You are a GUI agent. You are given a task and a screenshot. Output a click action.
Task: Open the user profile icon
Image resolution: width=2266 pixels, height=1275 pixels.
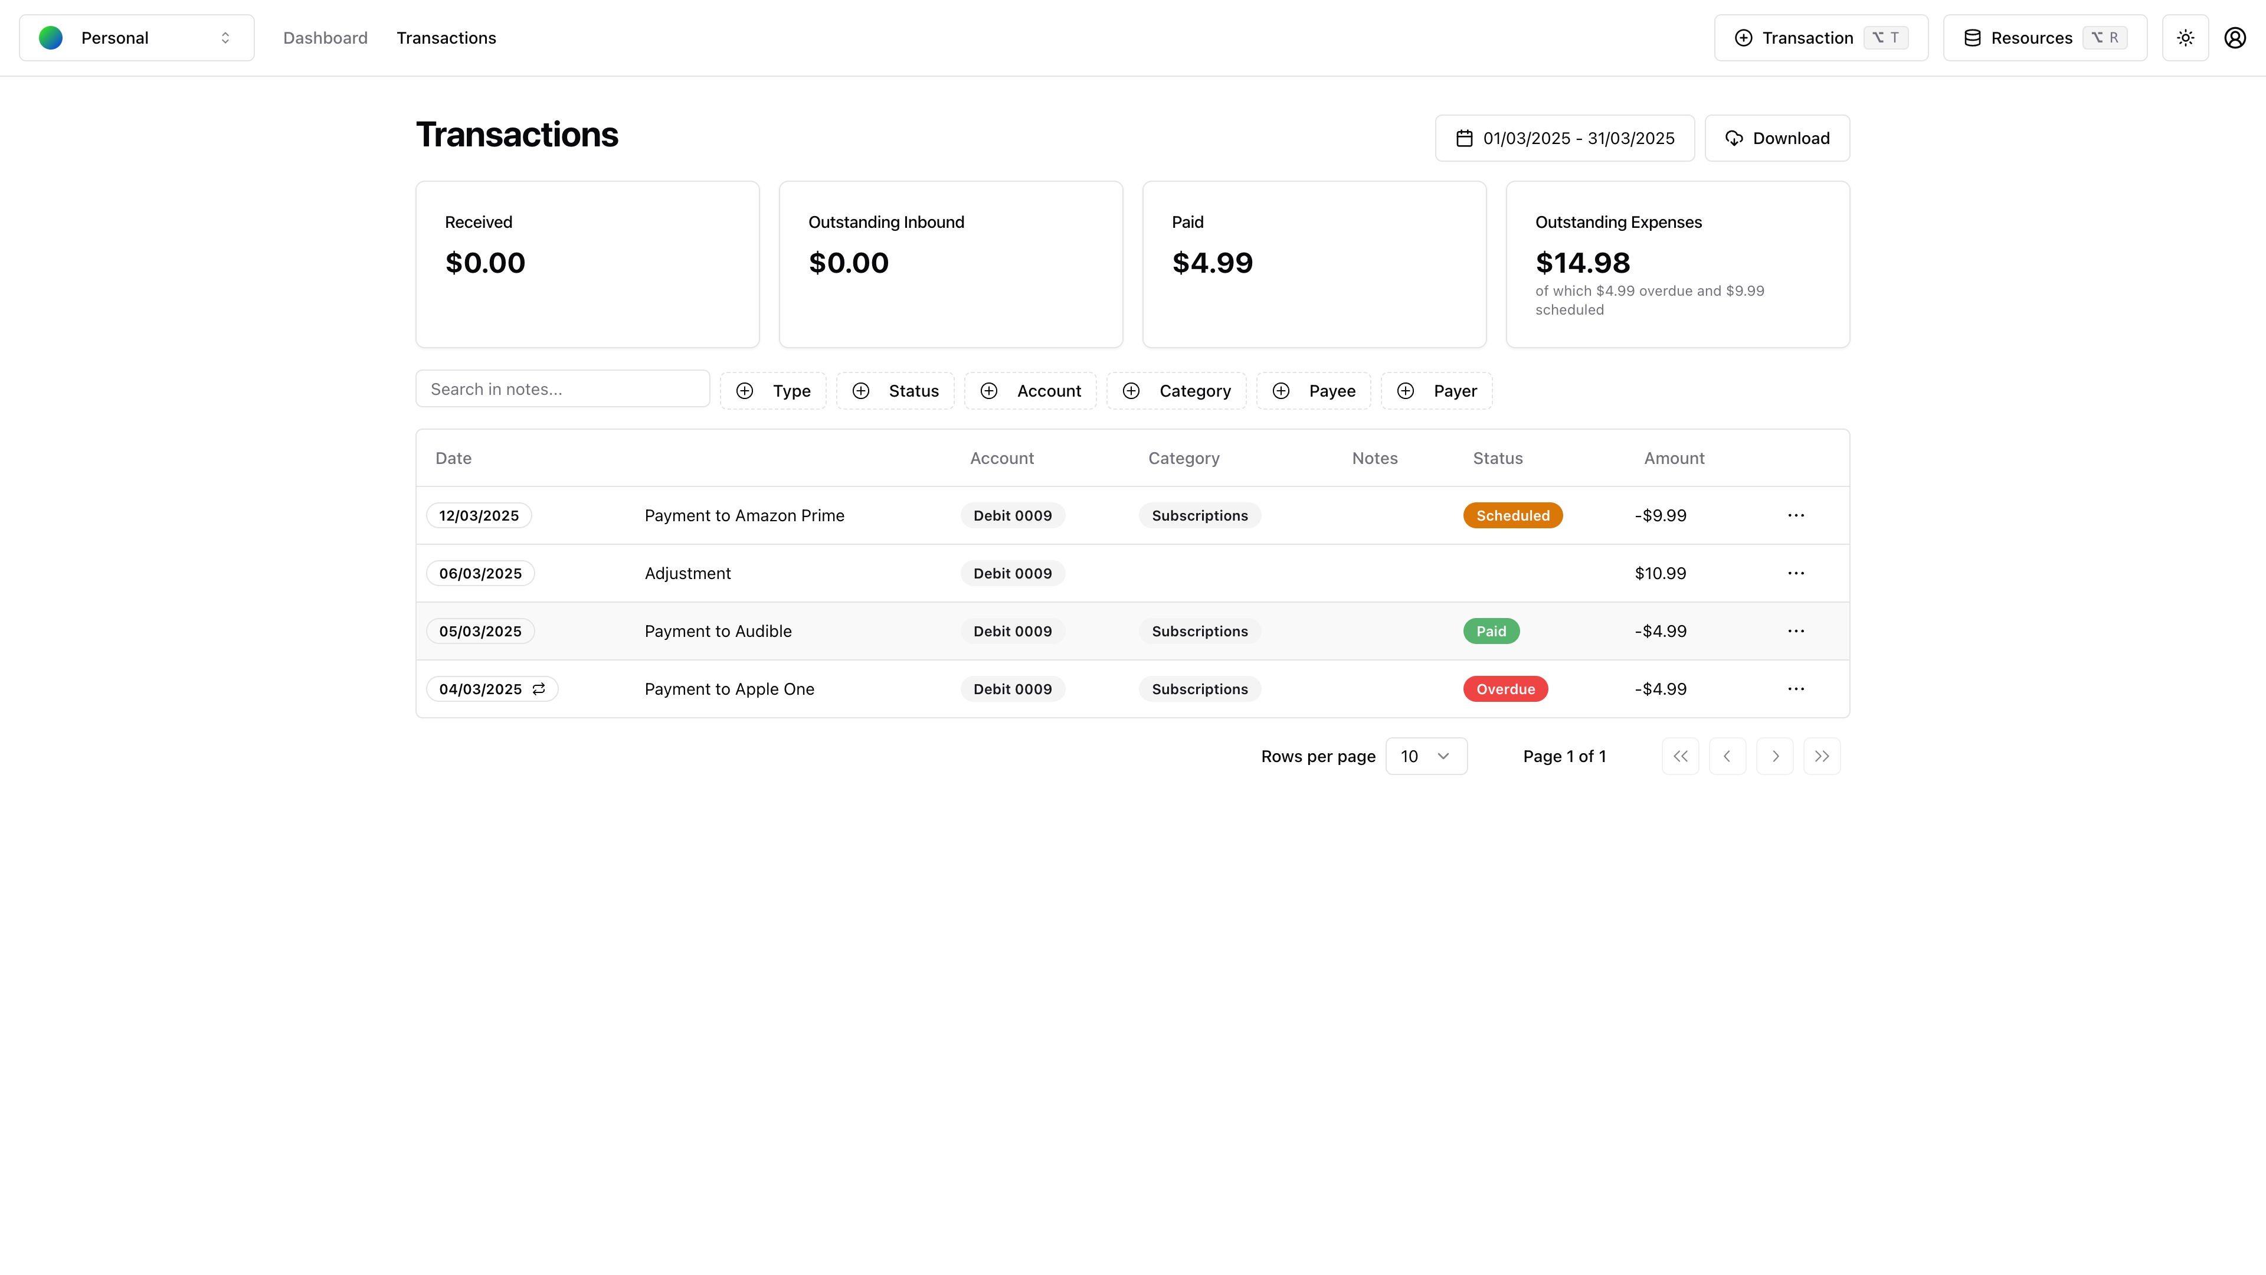[x=2234, y=38]
